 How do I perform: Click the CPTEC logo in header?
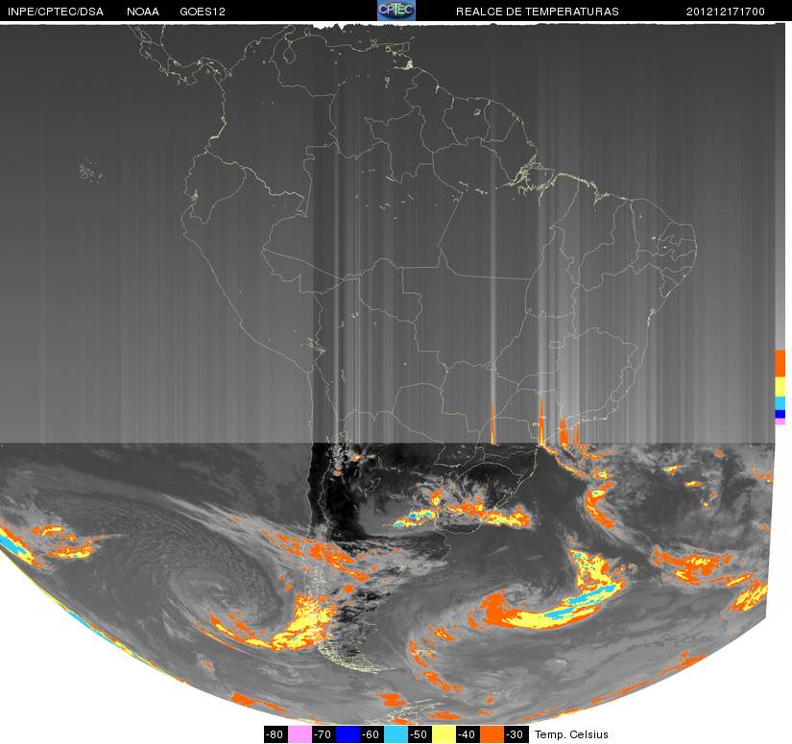click(x=396, y=11)
